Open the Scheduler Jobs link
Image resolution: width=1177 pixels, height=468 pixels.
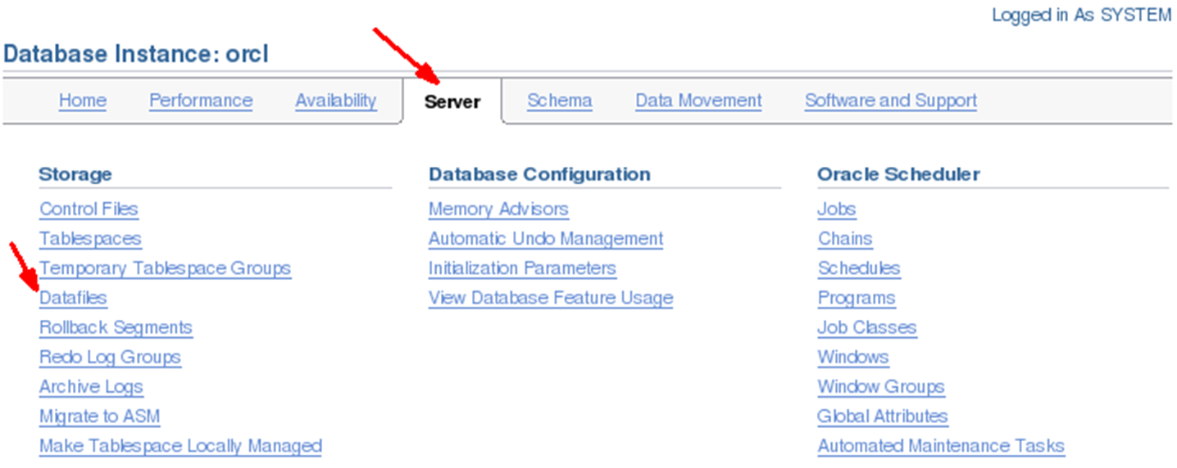(x=837, y=209)
